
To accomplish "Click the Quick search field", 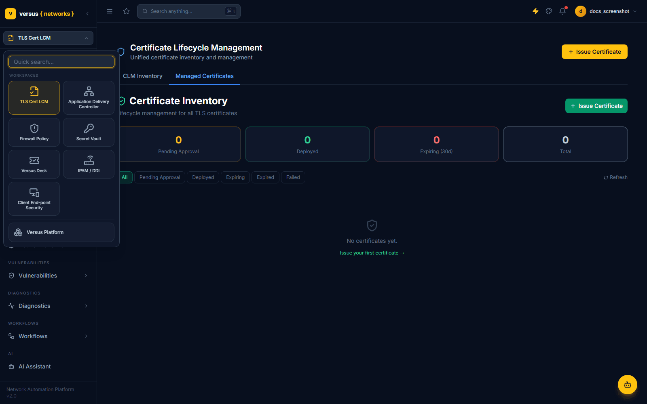I will click(61, 62).
